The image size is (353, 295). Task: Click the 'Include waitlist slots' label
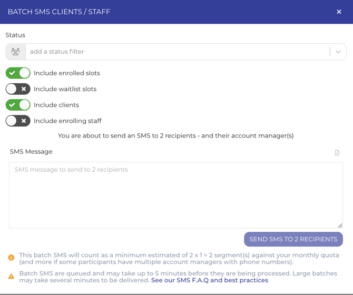[65, 89]
